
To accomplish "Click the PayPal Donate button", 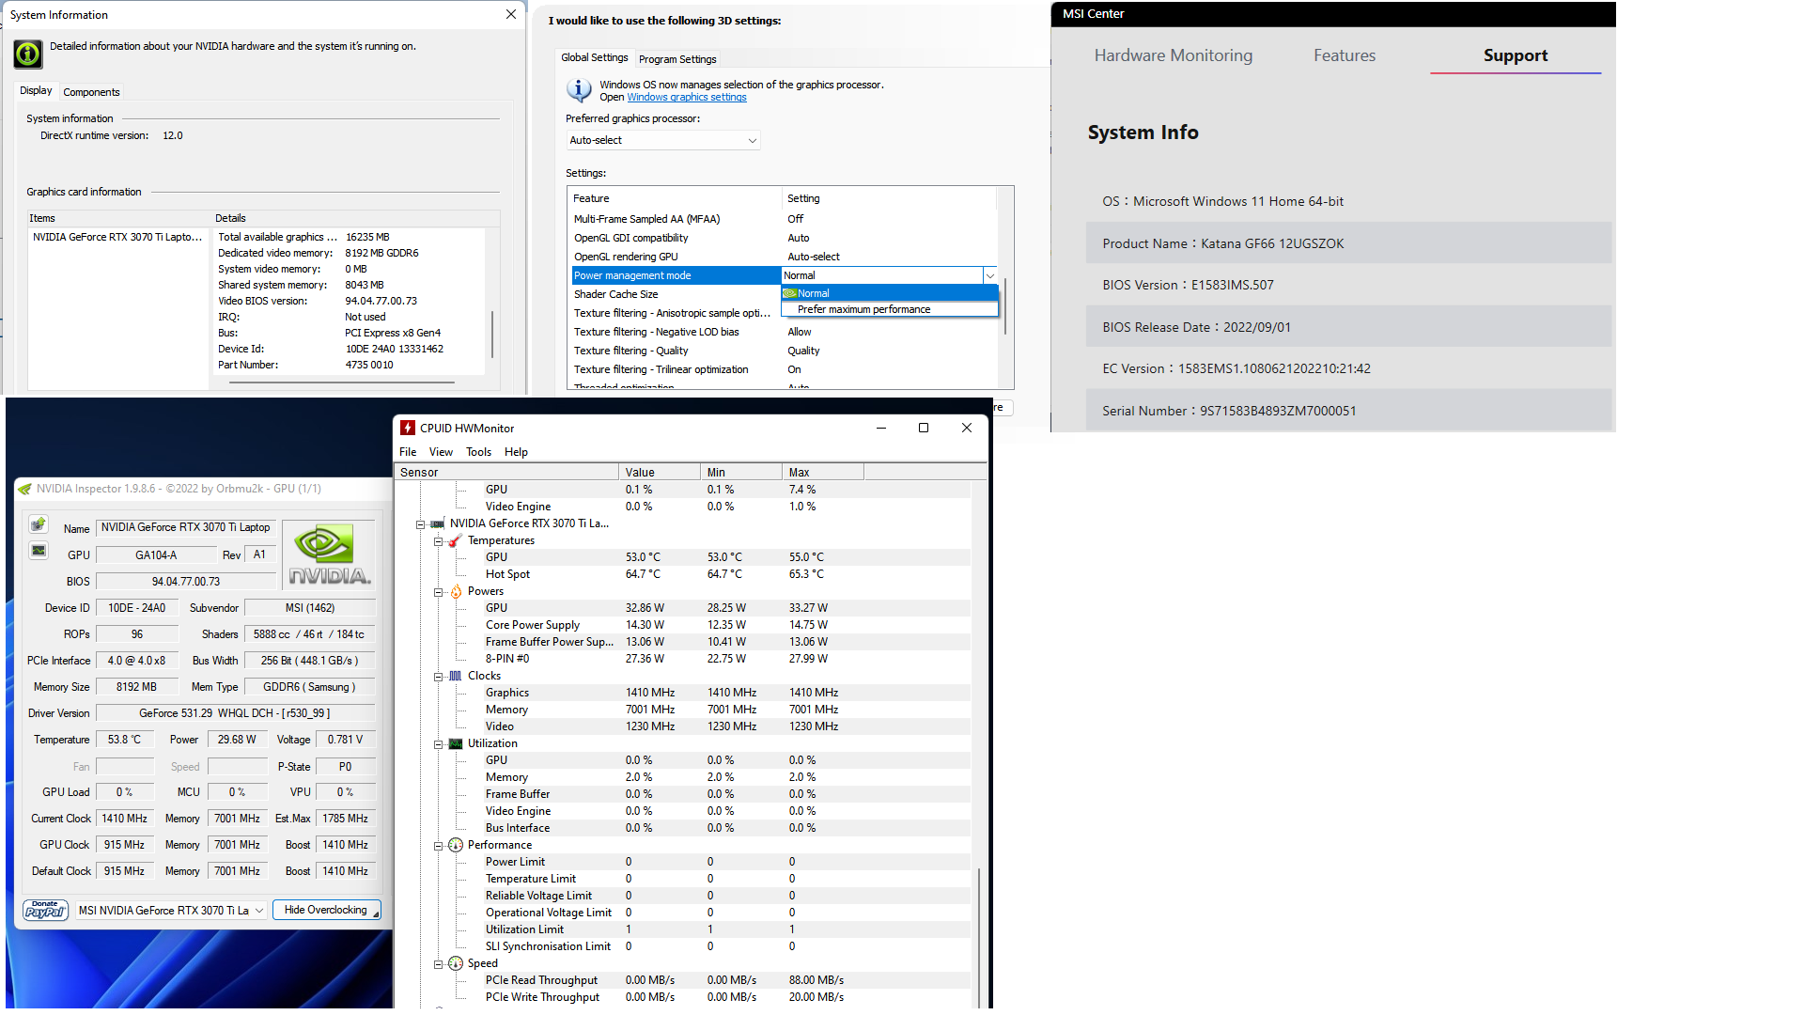I will (45, 910).
